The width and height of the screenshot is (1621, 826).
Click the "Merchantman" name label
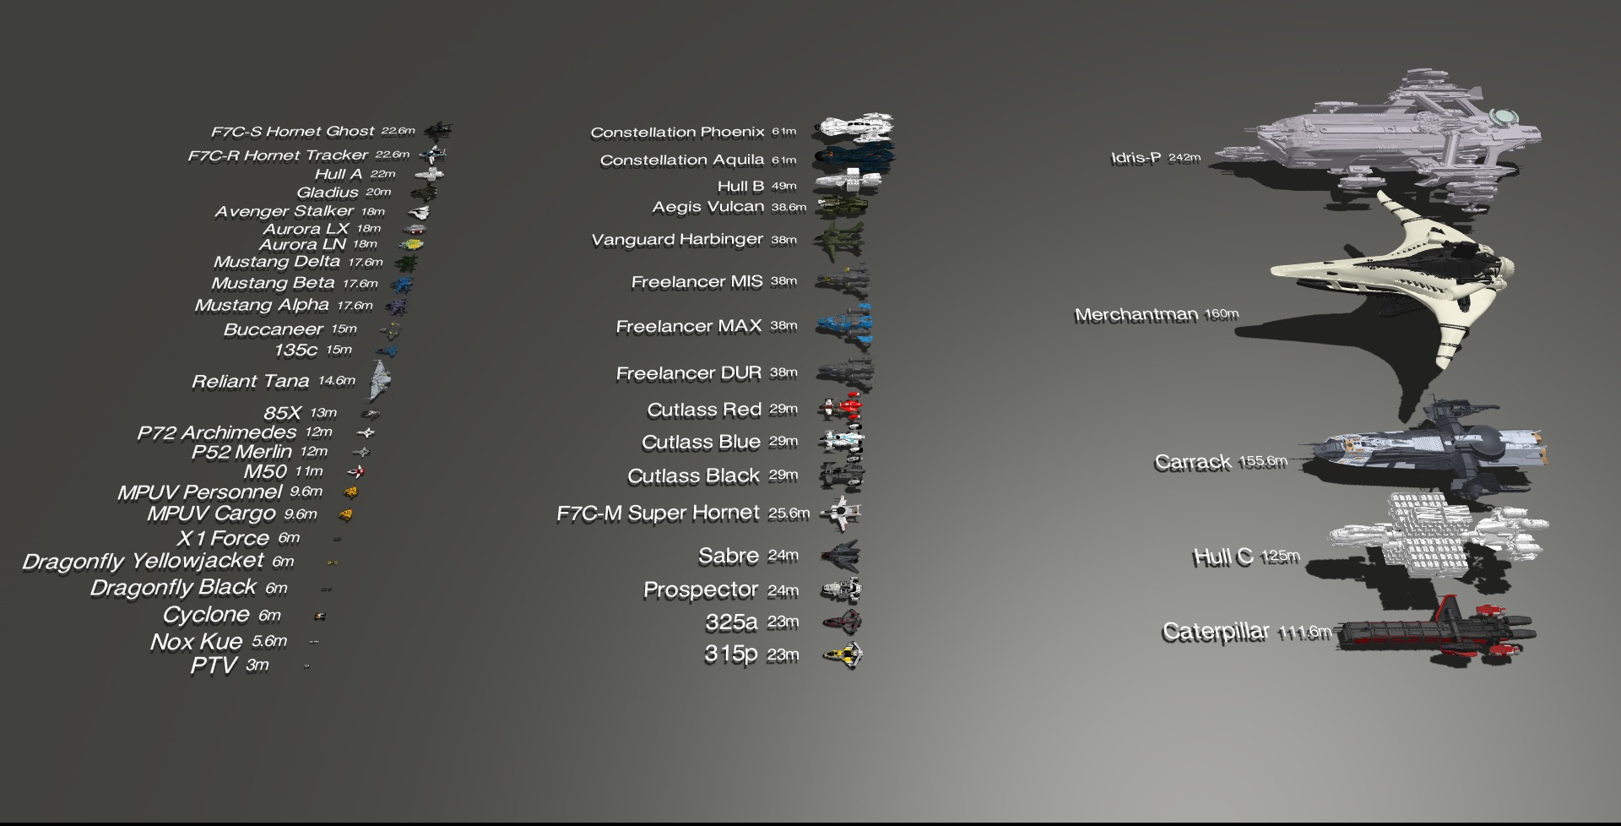1136,315
